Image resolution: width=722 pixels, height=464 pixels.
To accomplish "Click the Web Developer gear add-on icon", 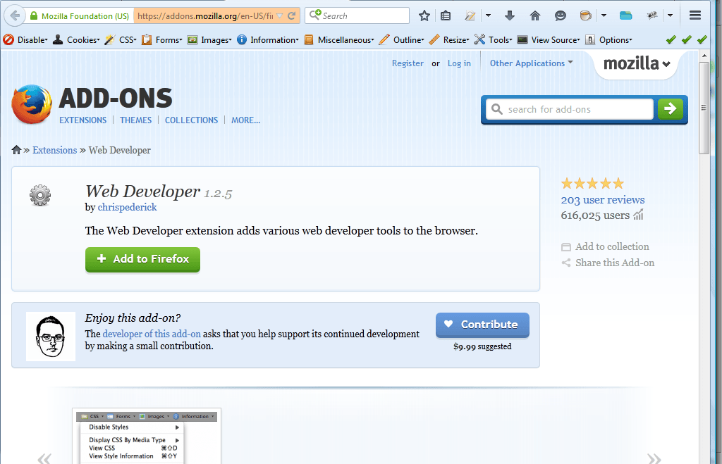I will (x=40, y=195).
